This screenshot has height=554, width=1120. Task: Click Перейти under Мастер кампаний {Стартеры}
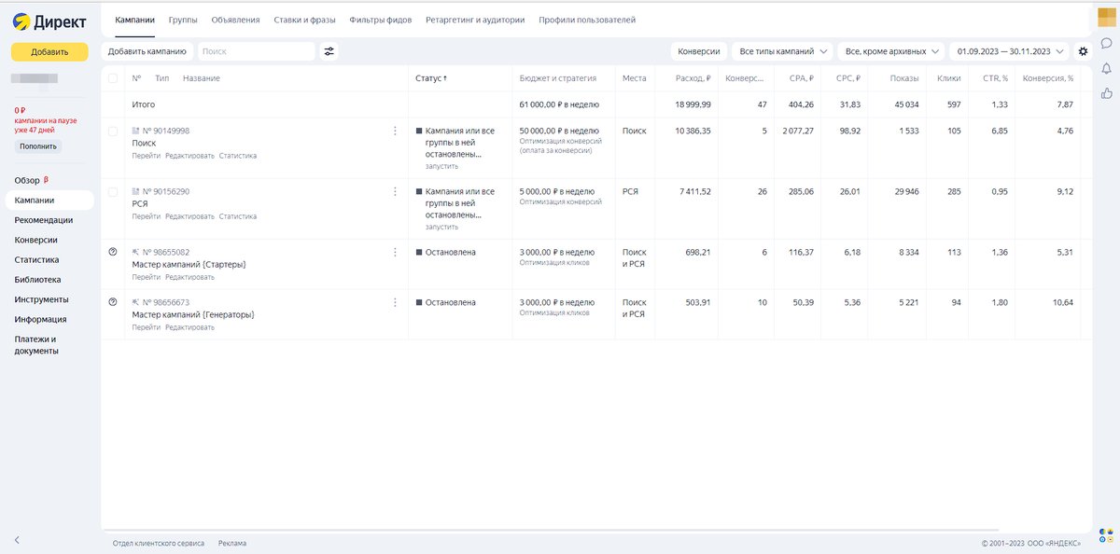tap(147, 277)
